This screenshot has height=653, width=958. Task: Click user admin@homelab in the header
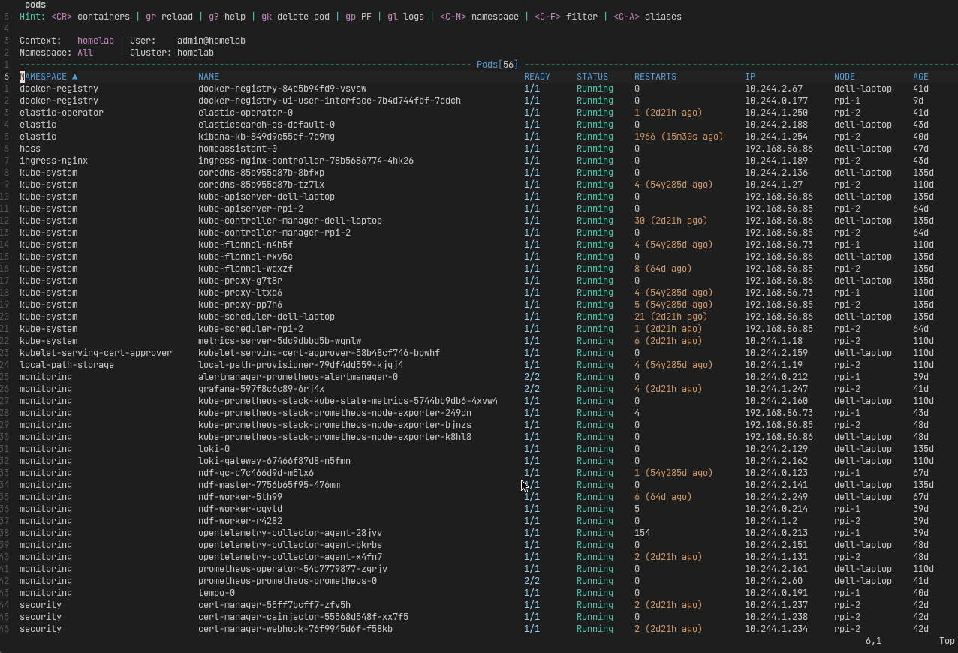tap(211, 41)
